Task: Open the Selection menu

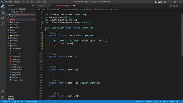Action: 17,2
